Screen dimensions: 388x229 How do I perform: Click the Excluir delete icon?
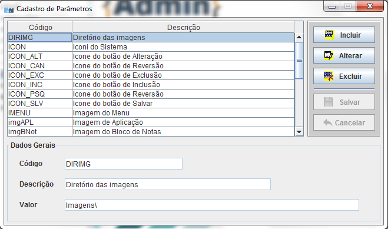329,76
